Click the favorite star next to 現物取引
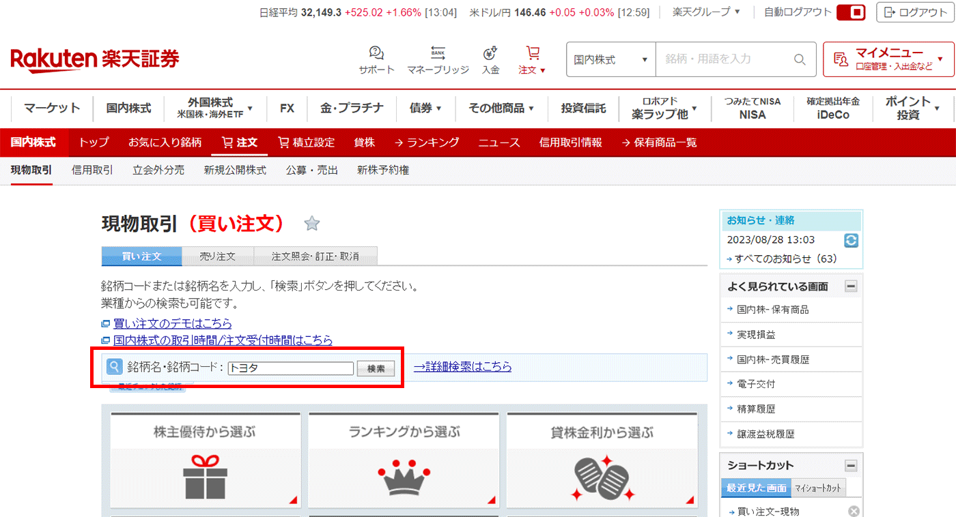The height and width of the screenshot is (517, 956). [312, 223]
